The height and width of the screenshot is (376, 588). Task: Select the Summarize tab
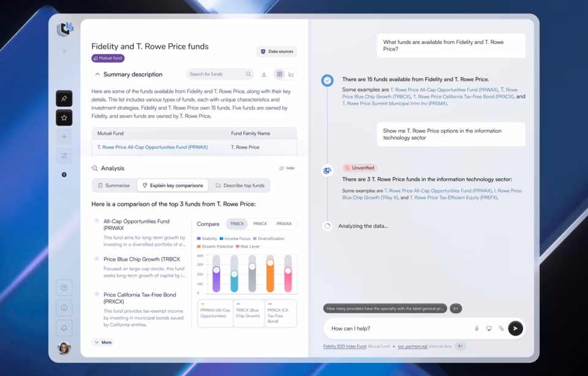114,186
